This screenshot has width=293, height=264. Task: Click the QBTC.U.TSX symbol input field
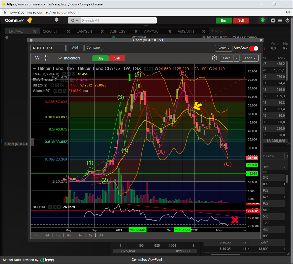pos(48,48)
